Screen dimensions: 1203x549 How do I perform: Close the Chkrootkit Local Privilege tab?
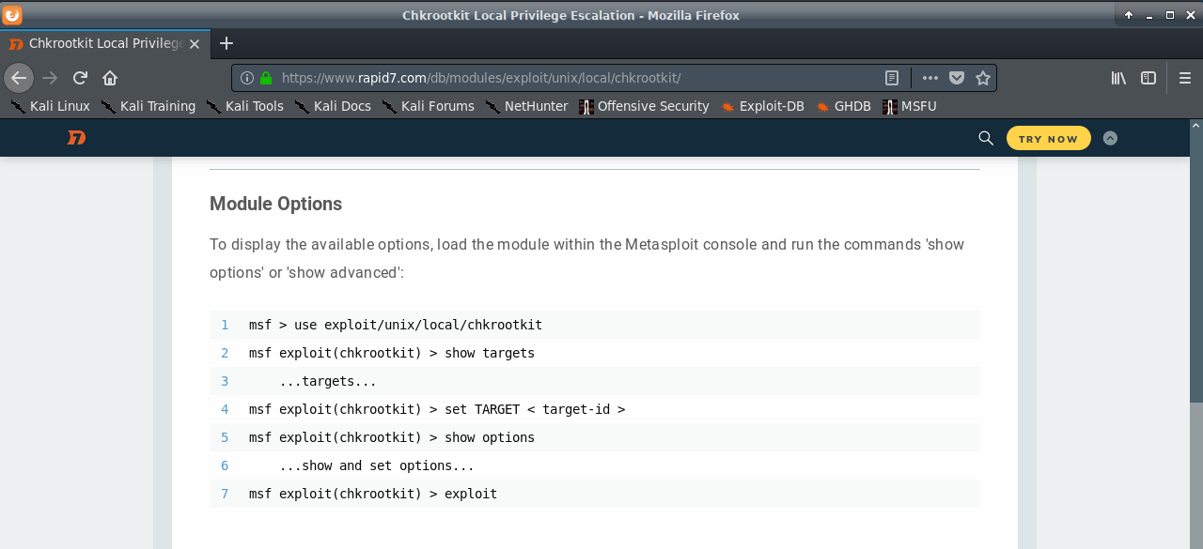[x=195, y=43]
